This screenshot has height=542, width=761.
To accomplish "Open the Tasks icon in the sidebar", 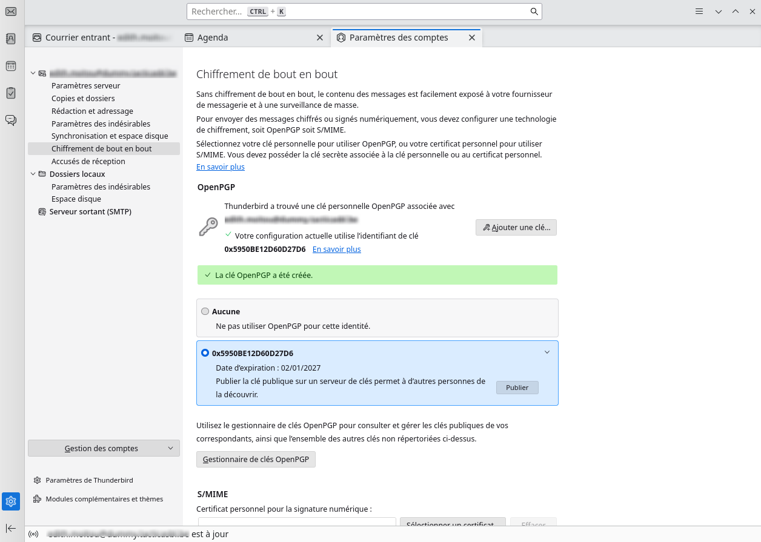I will point(11,93).
